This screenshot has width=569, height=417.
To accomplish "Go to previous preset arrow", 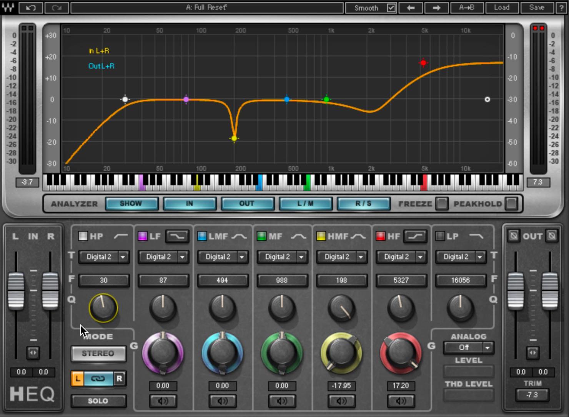I will pos(411,8).
